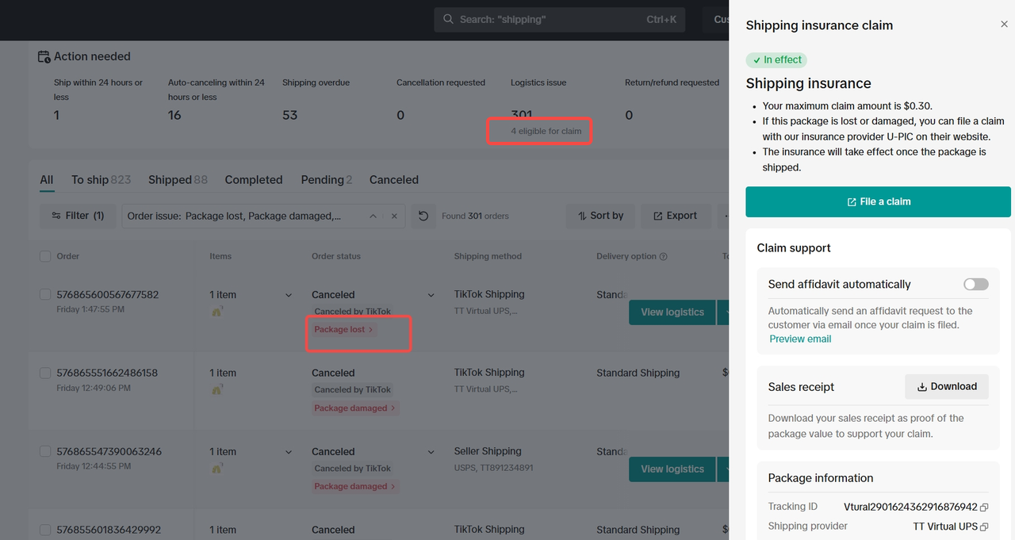Expand Canceled status of first order
1015x540 pixels.
pyautogui.click(x=431, y=295)
